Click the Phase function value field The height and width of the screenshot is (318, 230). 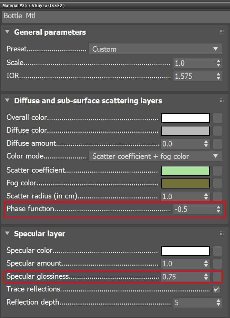[x=194, y=209]
